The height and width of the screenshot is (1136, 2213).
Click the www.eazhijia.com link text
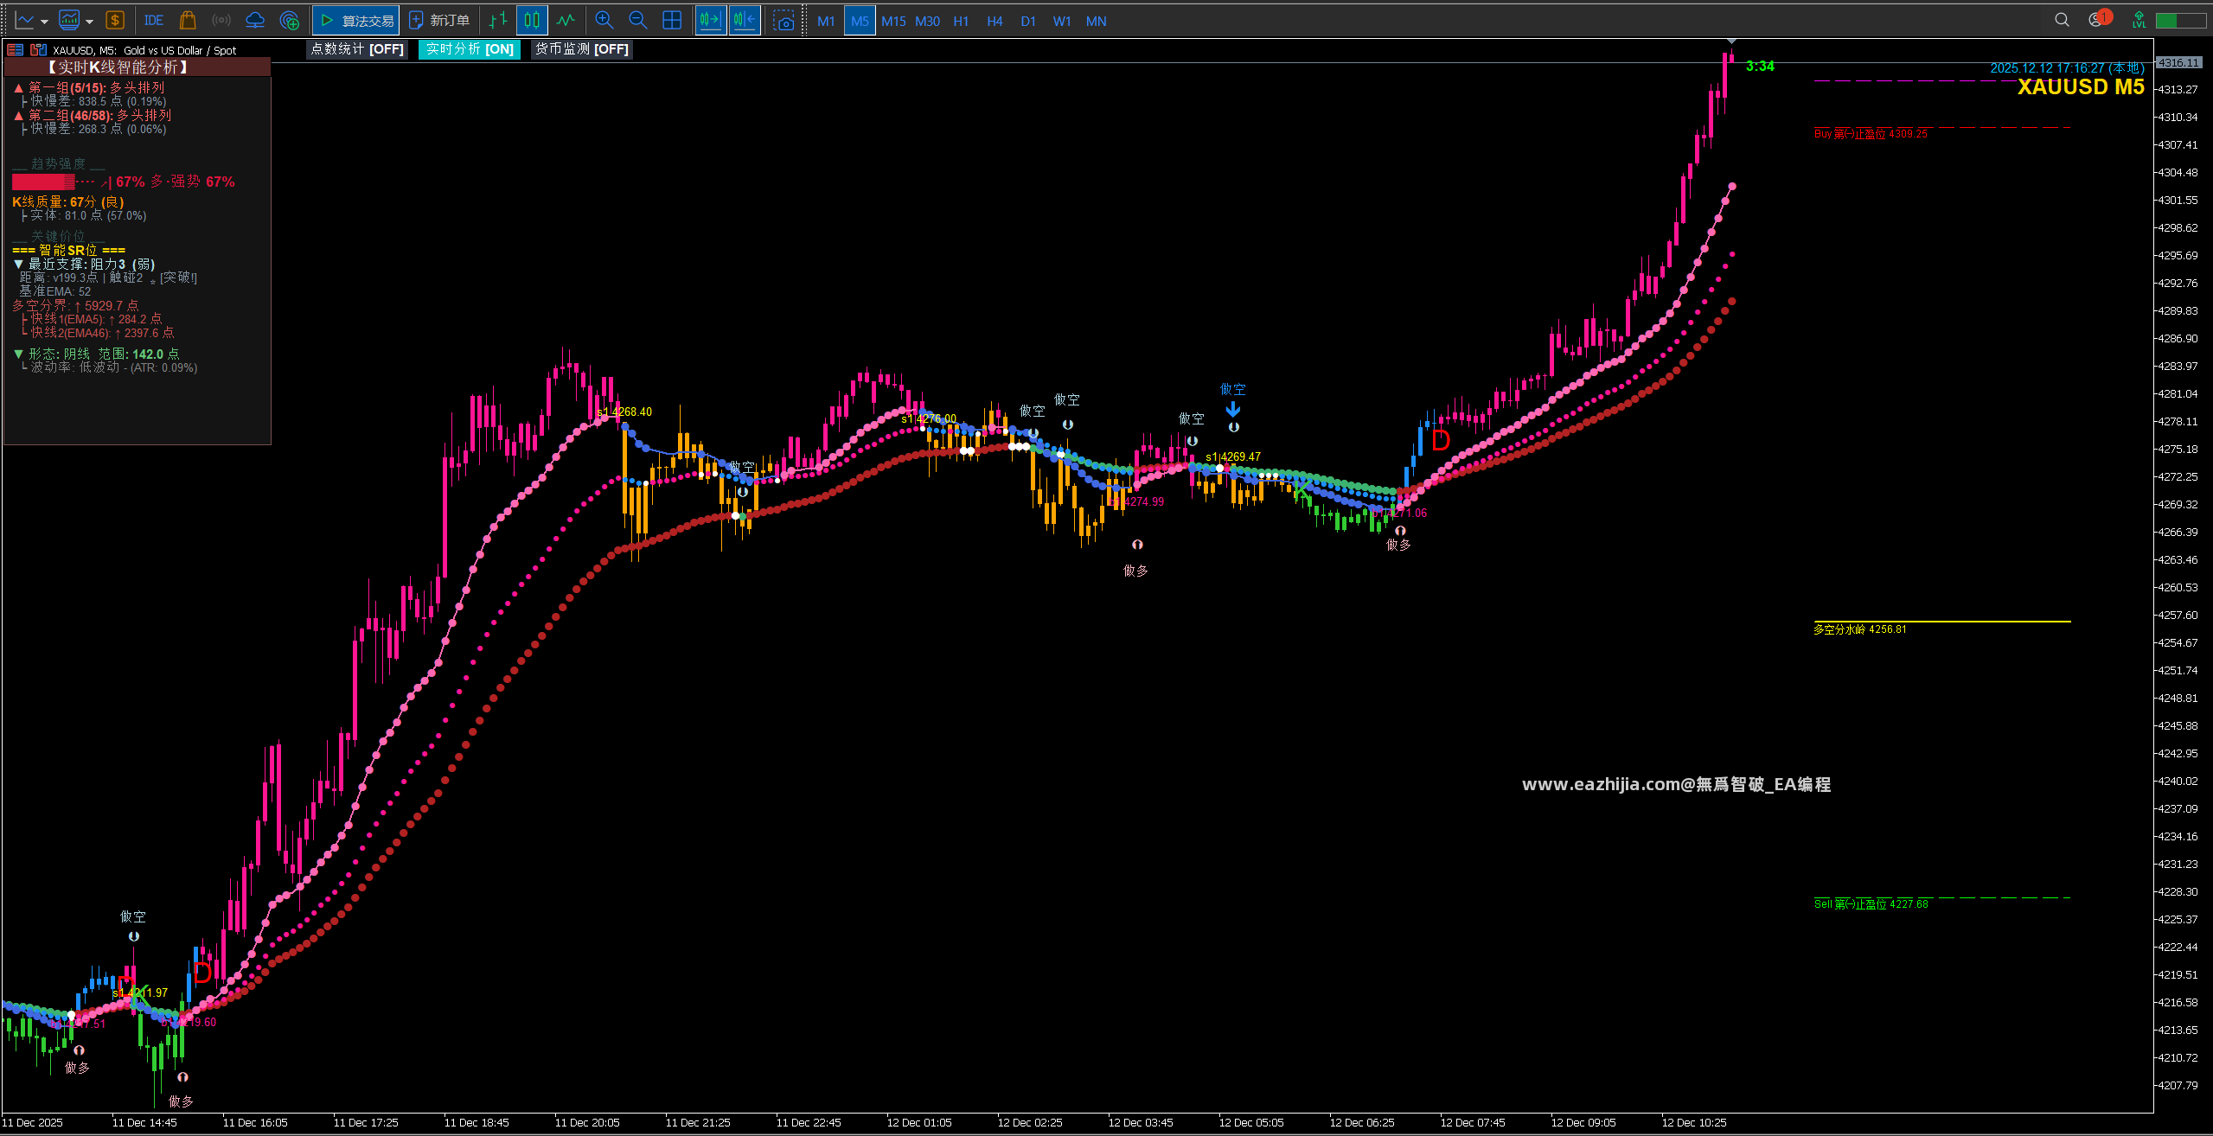(1676, 785)
